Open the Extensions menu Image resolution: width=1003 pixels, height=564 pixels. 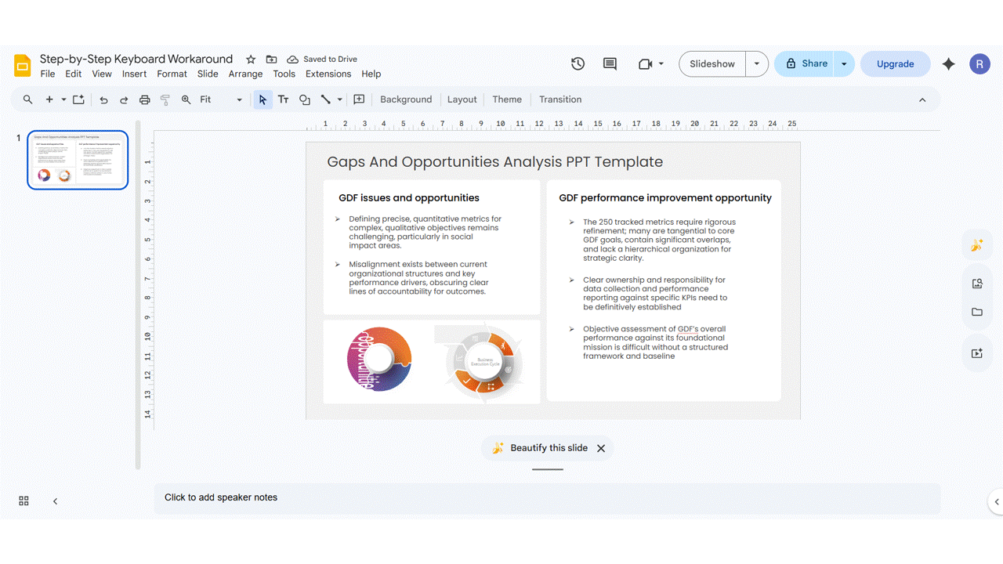(328, 74)
